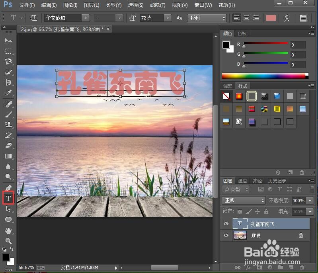Clear style in Styles panel
The width and height of the screenshot is (318, 273).
pos(278,172)
